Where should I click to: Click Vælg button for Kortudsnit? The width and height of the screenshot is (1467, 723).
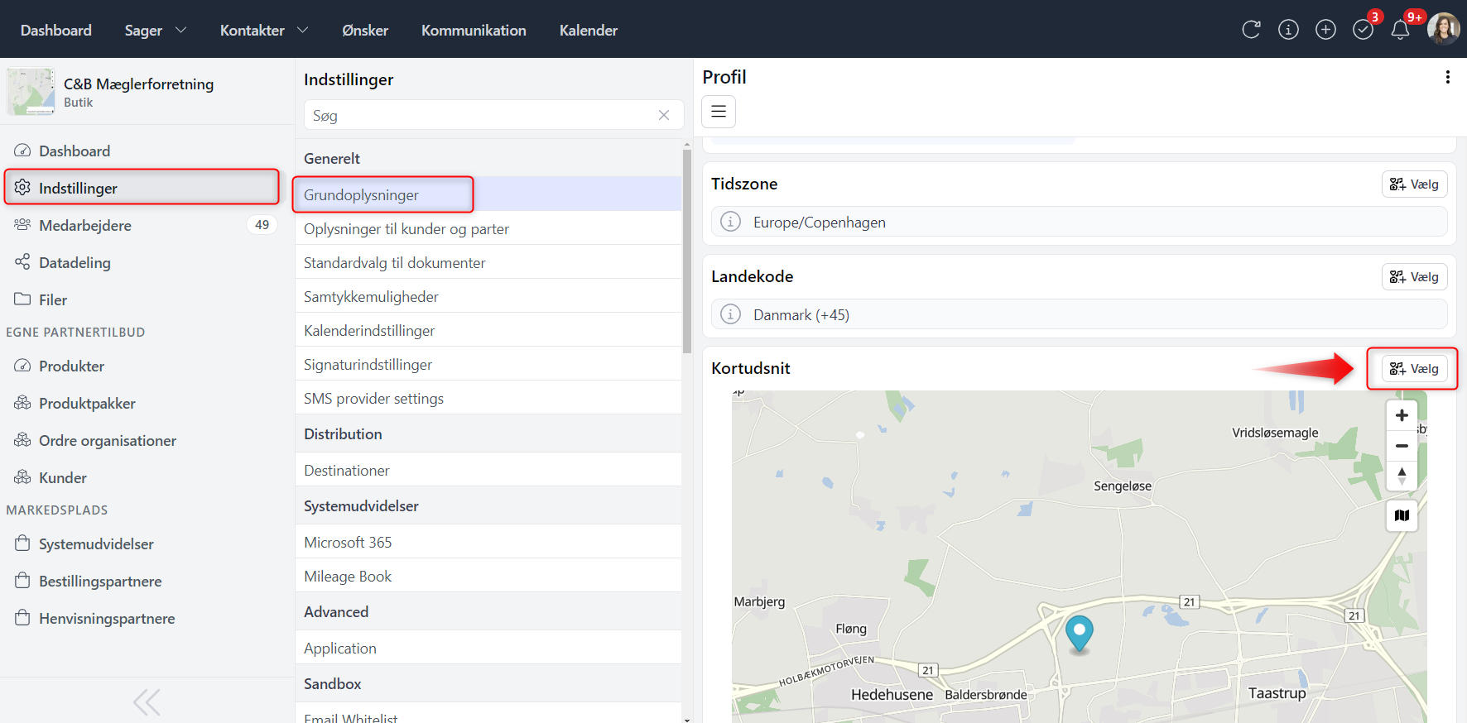(1414, 369)
